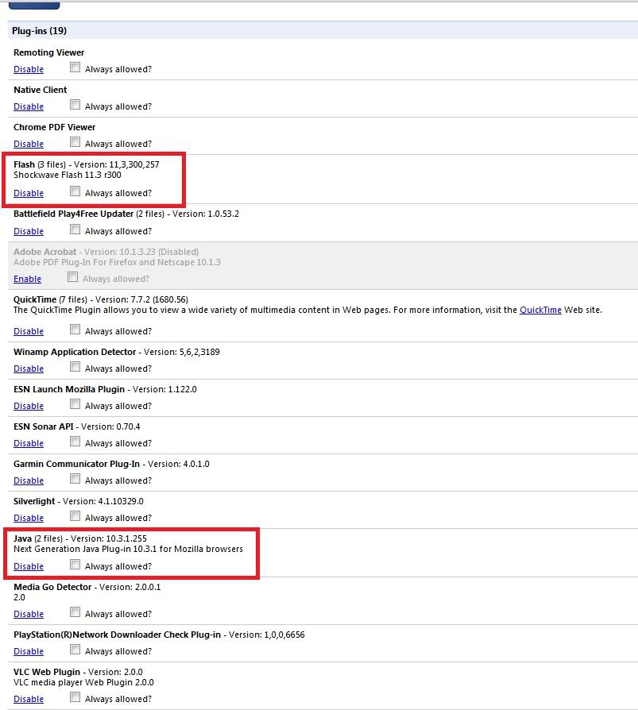The height and width of the screenshot is (710, 638).
Task: Click the Garmin Communicator Plug-In name
Action: pos(76,464)
